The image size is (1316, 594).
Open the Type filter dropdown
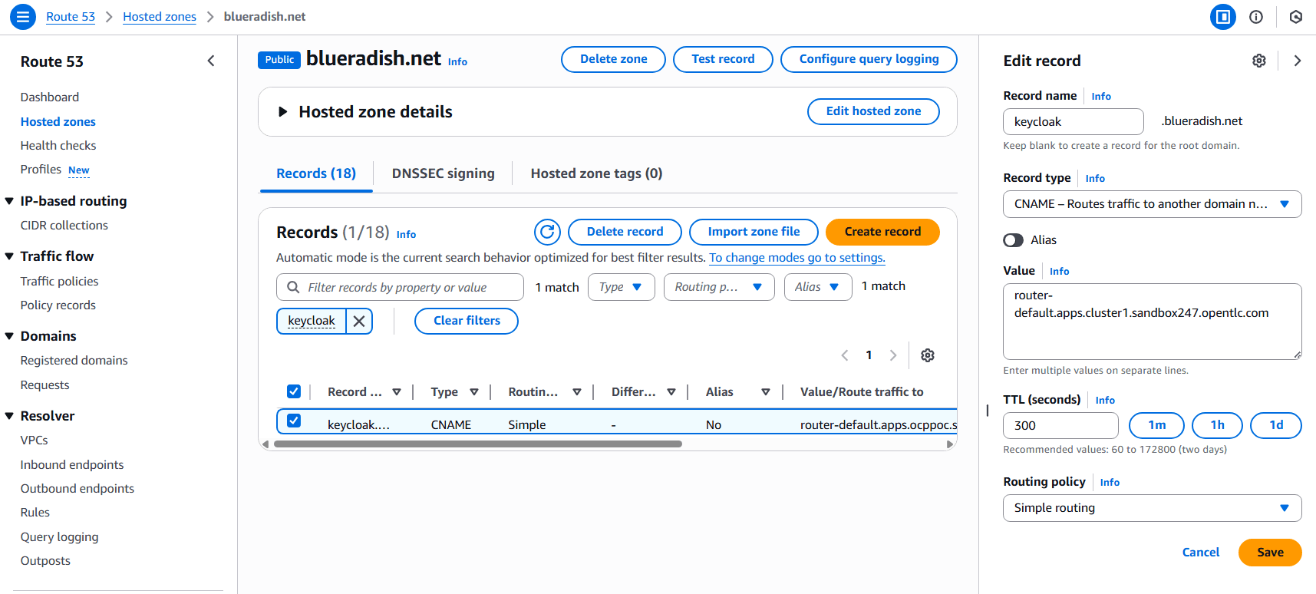tap(622, 287)
